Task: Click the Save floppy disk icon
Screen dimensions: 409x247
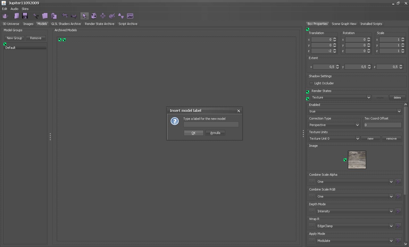Action: [x=25, y=16]
